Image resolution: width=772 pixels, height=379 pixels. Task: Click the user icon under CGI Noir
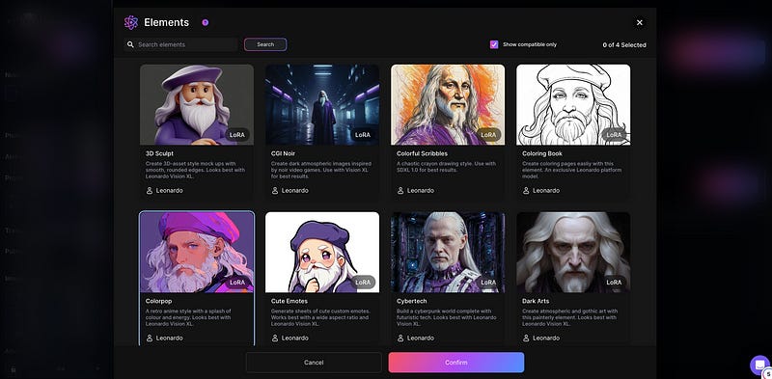(275, 191)
